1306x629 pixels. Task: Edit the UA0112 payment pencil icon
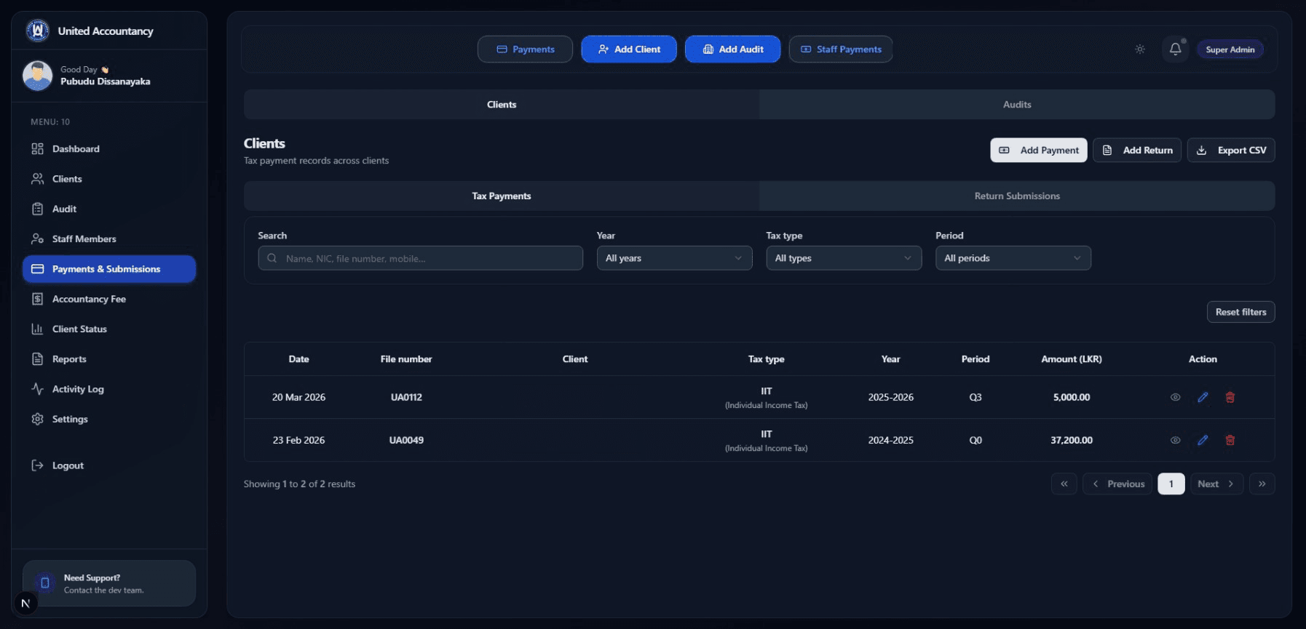click(x=1203, y=397)
